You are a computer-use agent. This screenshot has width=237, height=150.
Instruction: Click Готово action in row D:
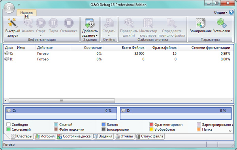(43, 59)
